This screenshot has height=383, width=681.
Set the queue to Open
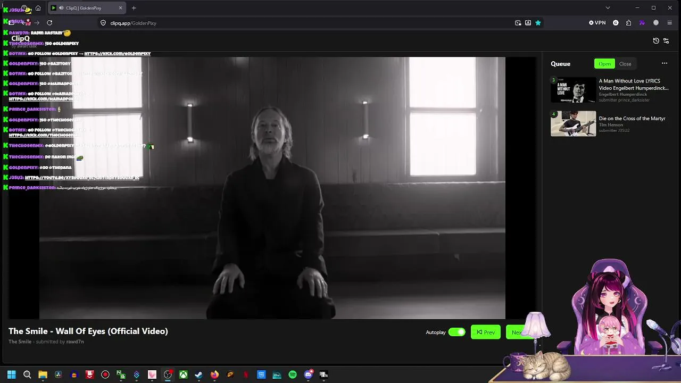604,64
